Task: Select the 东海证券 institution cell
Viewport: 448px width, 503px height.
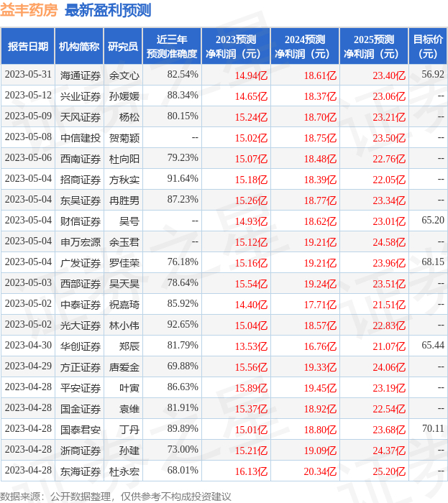Action: 81,471
